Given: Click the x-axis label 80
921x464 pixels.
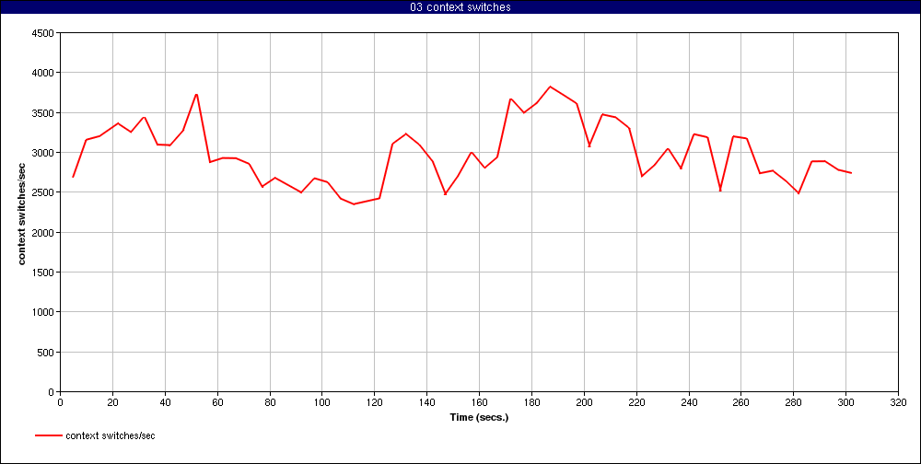Looking at the screenshot, I should pos(270,402).
